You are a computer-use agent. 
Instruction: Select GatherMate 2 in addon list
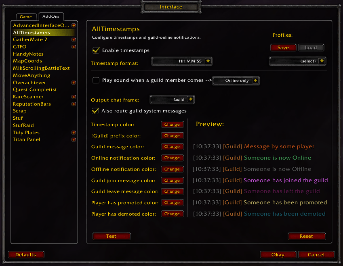30,39
